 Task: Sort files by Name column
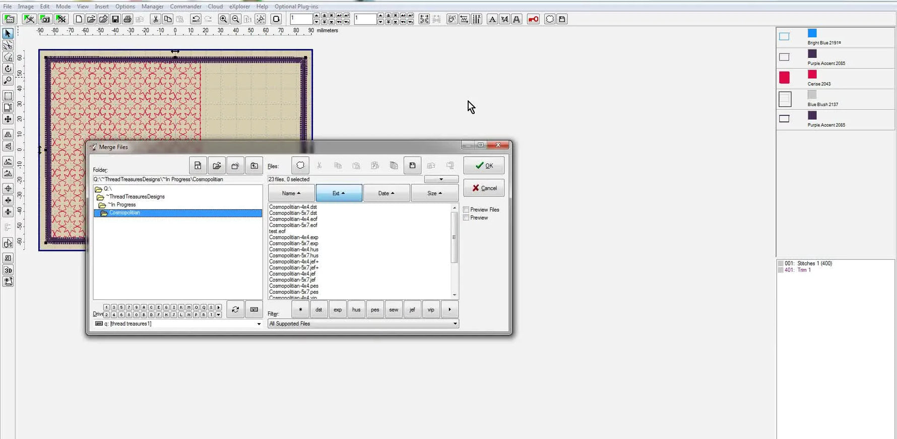point(291,193)
